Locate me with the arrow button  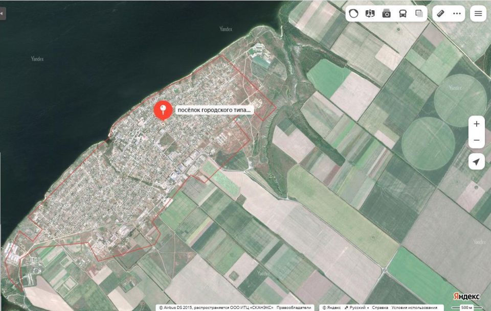point(476,161)
